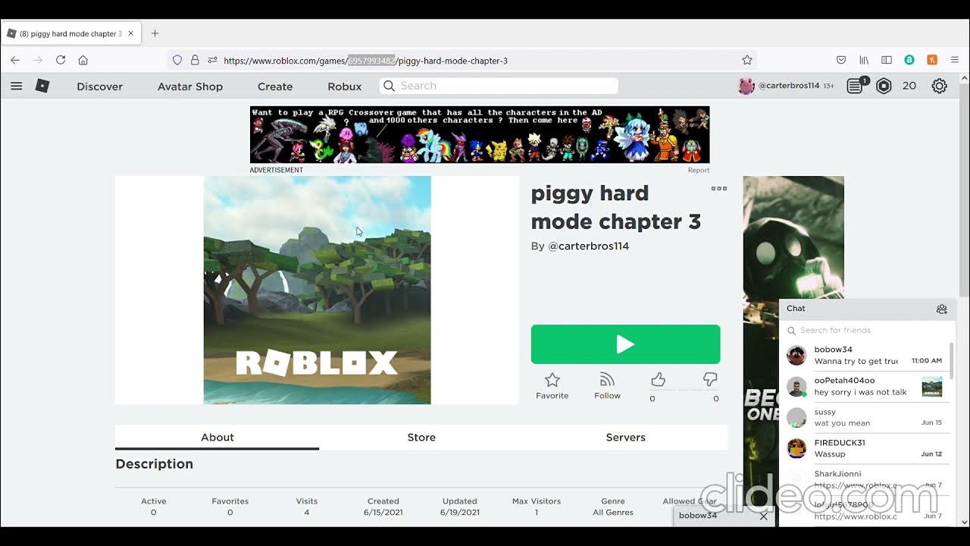This screenshot has width=970, height=546.
Task: Click the Roblox home logo icon
Action: click(x=42, y=86)
